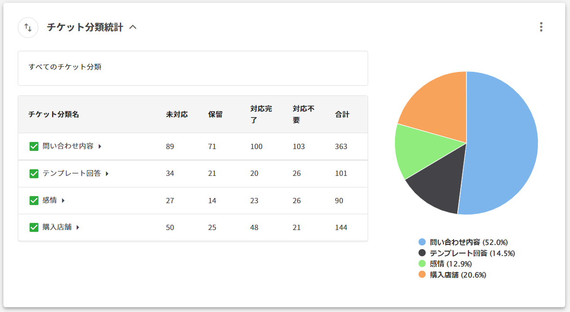Click the 未対応 column header

point(176,115)
